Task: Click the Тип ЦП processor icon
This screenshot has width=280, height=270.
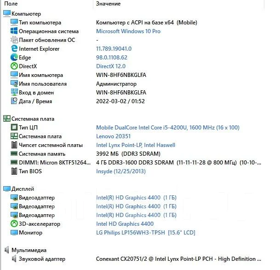Action: pos(14,127)
